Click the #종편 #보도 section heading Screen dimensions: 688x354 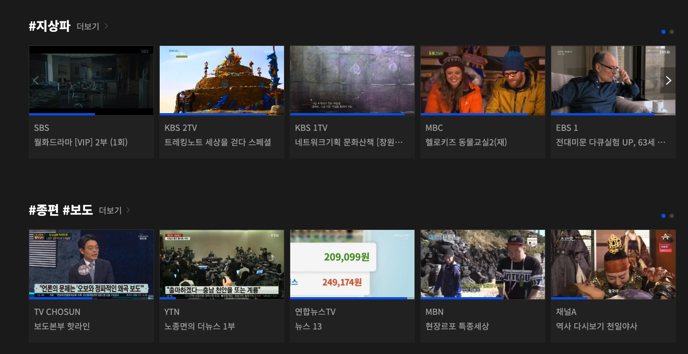61,210
